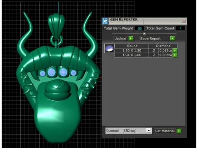Click the green arrow beside Set Material
Image resolution: width=198 pixels, height=148 pixels.
(x=179, y=131)
